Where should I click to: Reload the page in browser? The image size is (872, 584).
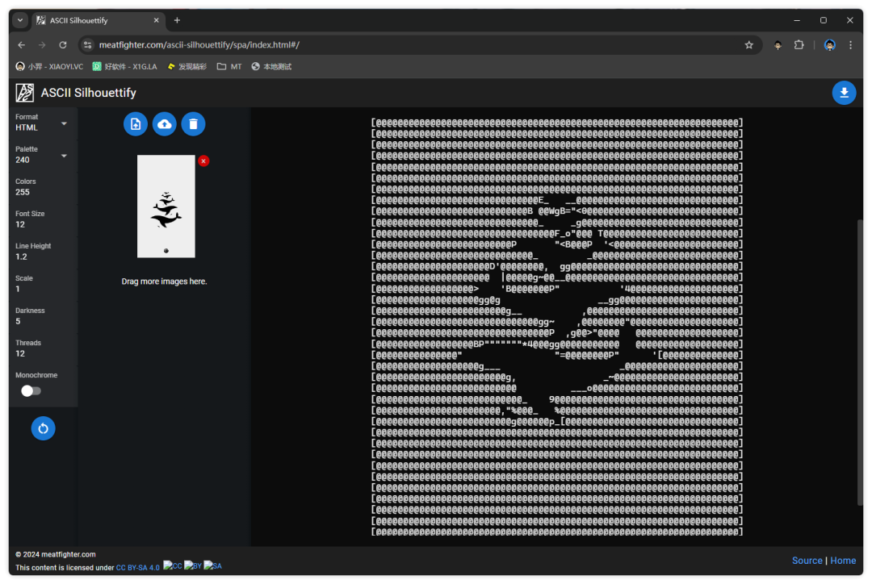point(63,45)
